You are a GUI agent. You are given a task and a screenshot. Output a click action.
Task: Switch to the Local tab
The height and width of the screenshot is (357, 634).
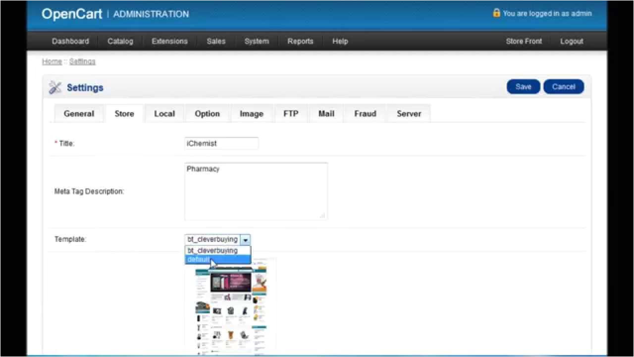click(164, 114)
